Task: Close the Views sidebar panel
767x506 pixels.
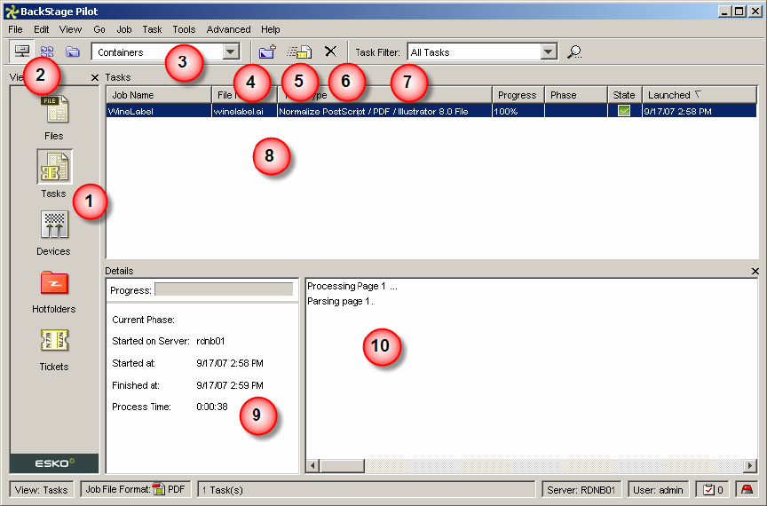Action: pyautogui.click(x=95, y=77)
